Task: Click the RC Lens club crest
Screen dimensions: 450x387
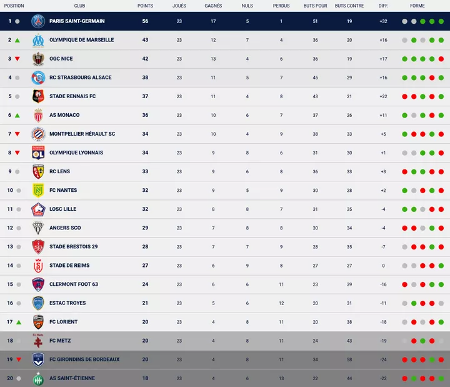Action: [38, 171]
